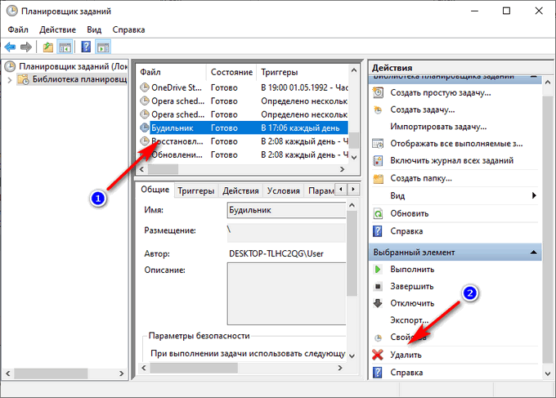Click the Завершить stop icon
The height and width of the screenshot is (398, 556).
click(x=378, y=286)
